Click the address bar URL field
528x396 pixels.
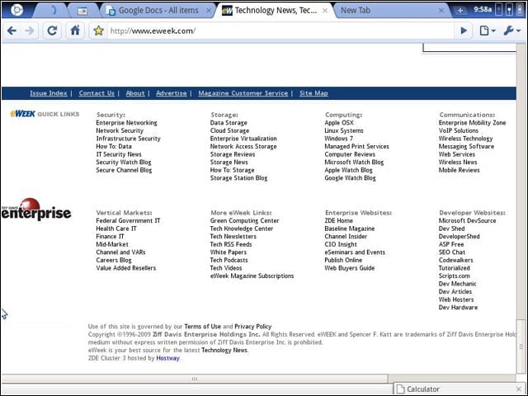click(x=281, y=31)
